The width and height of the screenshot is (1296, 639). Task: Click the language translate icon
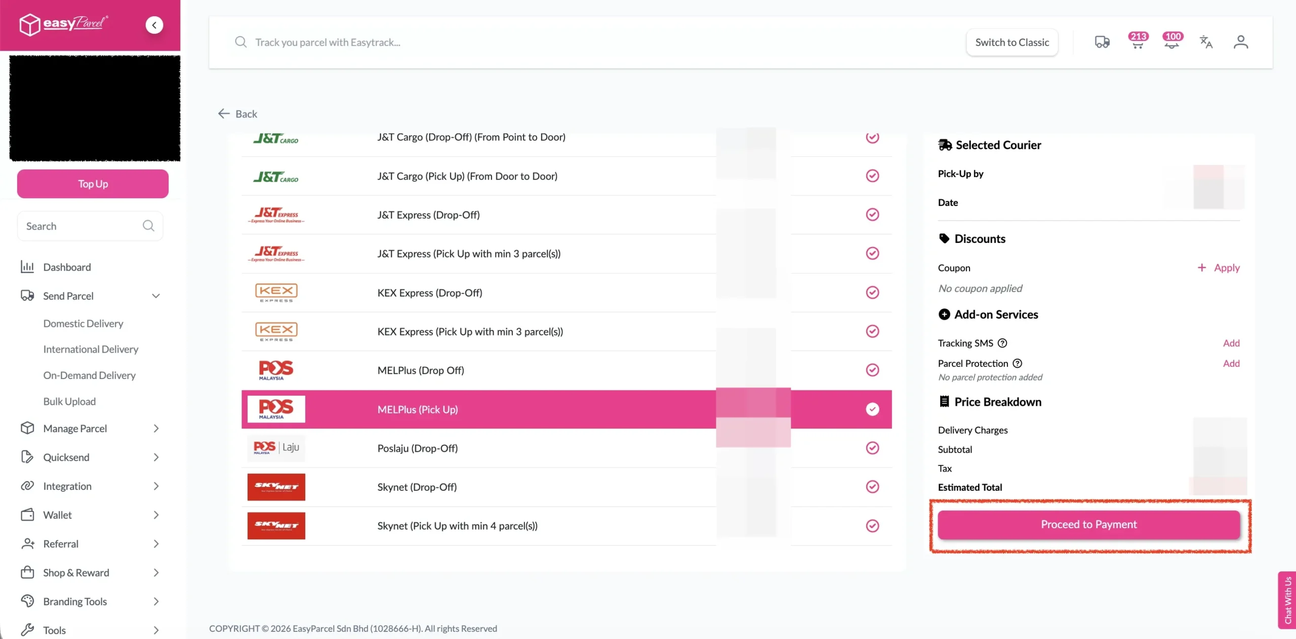1206,42
